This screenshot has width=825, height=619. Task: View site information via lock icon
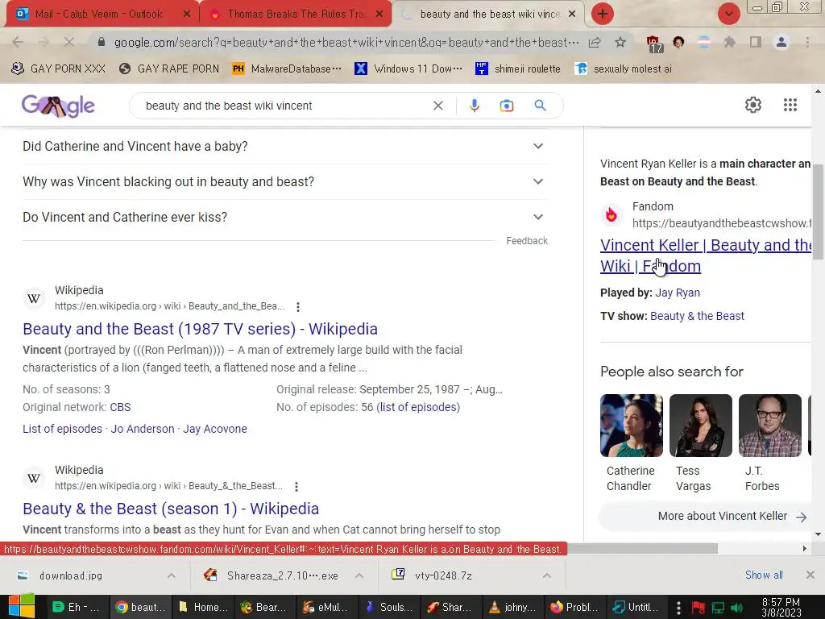pyautogui.click(x=102, y=42)
